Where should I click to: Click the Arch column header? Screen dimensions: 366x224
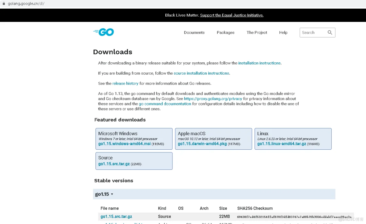click(x=204, y=208)
